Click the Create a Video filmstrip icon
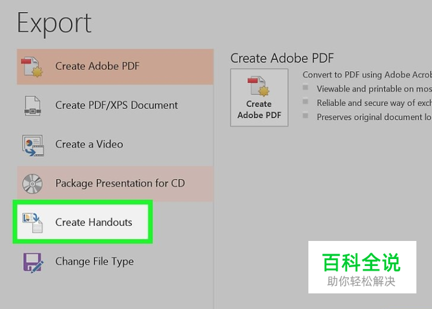 pyautogui.click(x=33, y=145)
